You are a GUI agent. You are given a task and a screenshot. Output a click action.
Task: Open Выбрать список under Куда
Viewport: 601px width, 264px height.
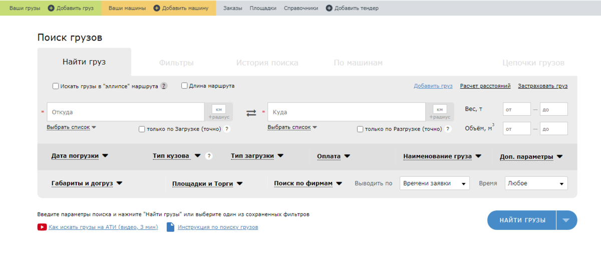(x=292, y=127)
